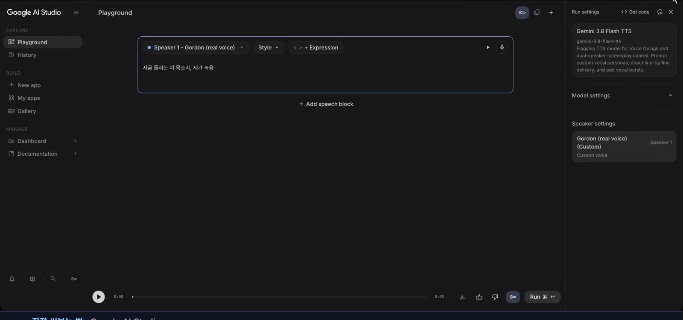Select the Gemini 3.8 Flash TTS model card
The height and width of the screenshot is (320, 683).
tap(624, 50)
